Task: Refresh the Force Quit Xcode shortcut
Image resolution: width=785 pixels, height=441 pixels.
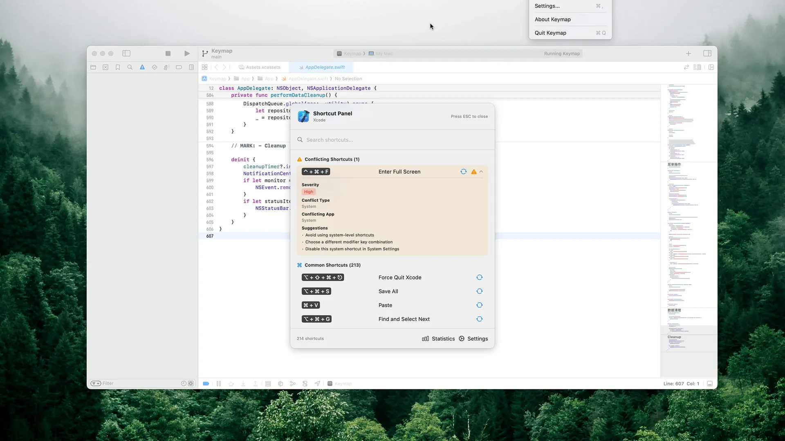Action: point(480,278)
